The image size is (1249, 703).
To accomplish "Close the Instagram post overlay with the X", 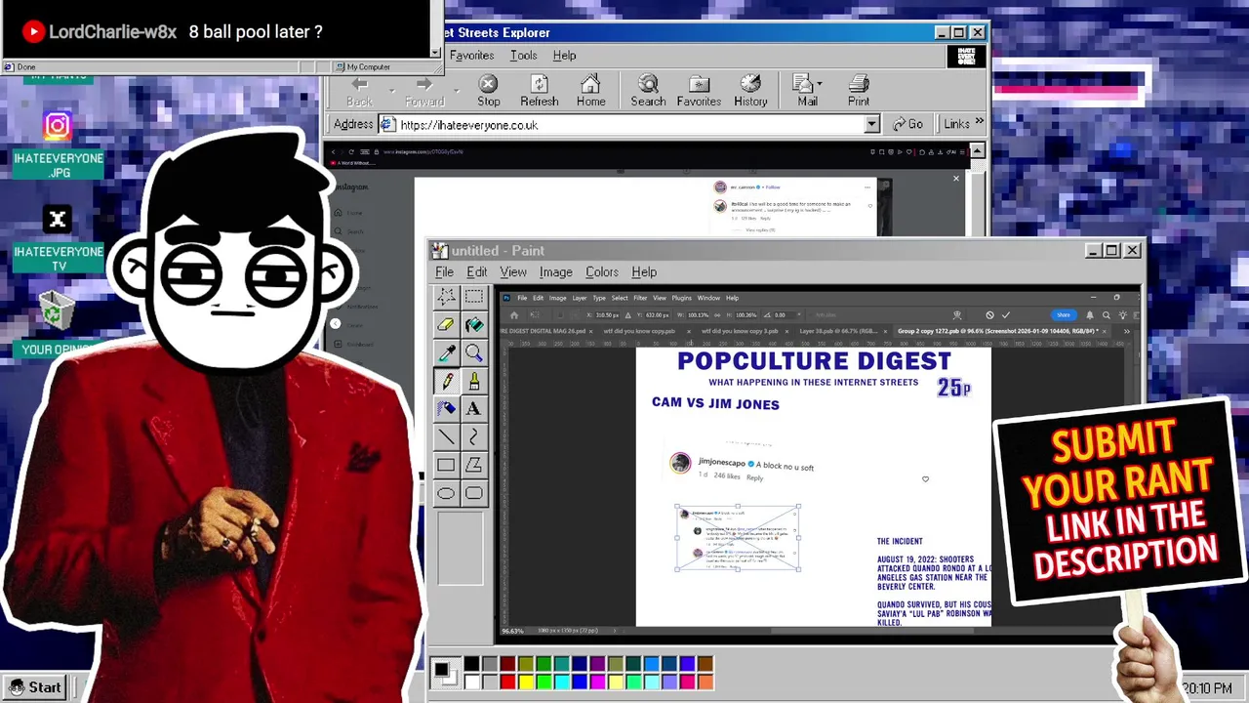I will point(956,179).
